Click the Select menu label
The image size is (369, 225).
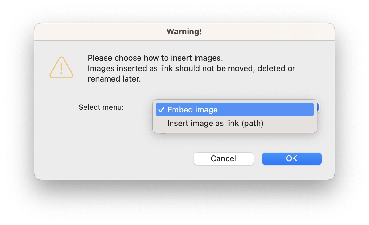click(101, 107)
